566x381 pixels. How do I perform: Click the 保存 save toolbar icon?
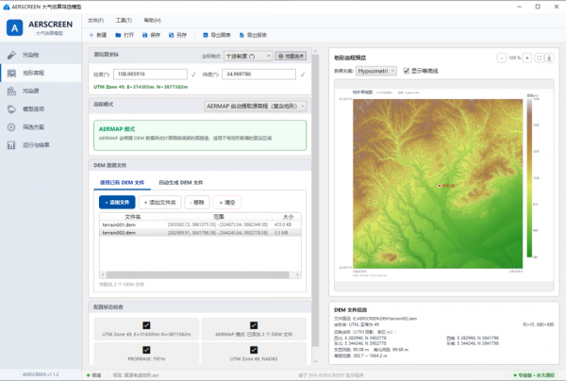pos(144,35)
